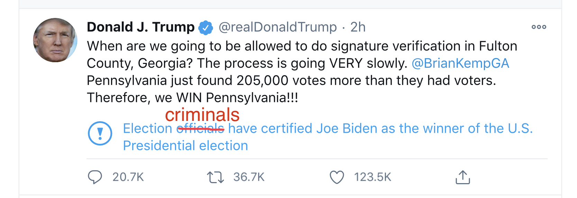Open the share tweet icon
577x198 pixels.
[462, 177]
